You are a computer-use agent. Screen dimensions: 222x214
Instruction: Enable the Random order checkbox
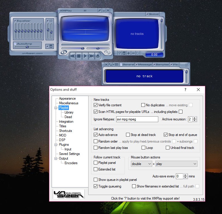(95, 141)
